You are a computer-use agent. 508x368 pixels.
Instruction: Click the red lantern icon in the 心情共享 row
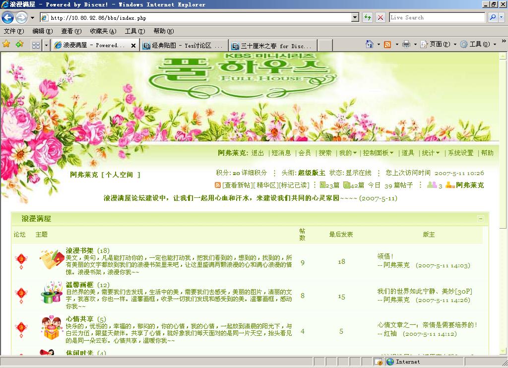[21, 330]
